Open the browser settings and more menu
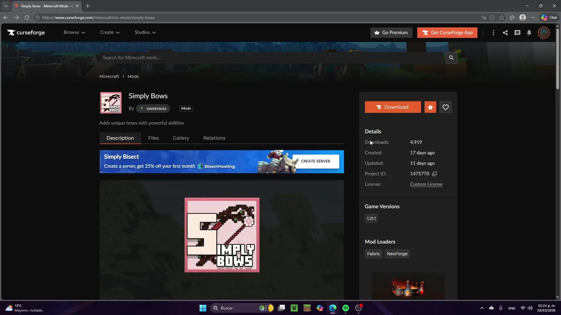This screenshot has height=315, width=561. tap(533, 17)
